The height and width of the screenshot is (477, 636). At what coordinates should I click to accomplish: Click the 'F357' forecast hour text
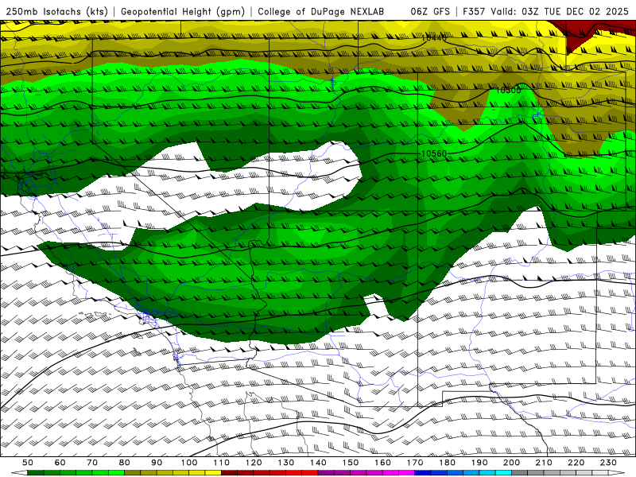474,11
